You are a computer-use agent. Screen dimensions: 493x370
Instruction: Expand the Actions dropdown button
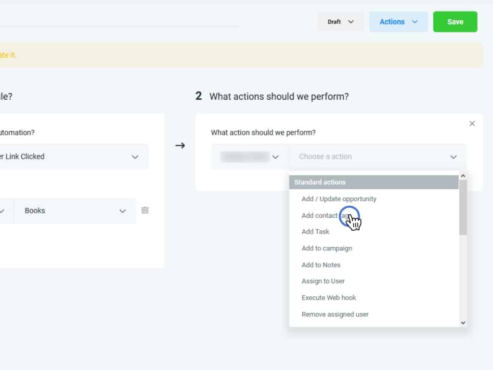coord(398,22)
